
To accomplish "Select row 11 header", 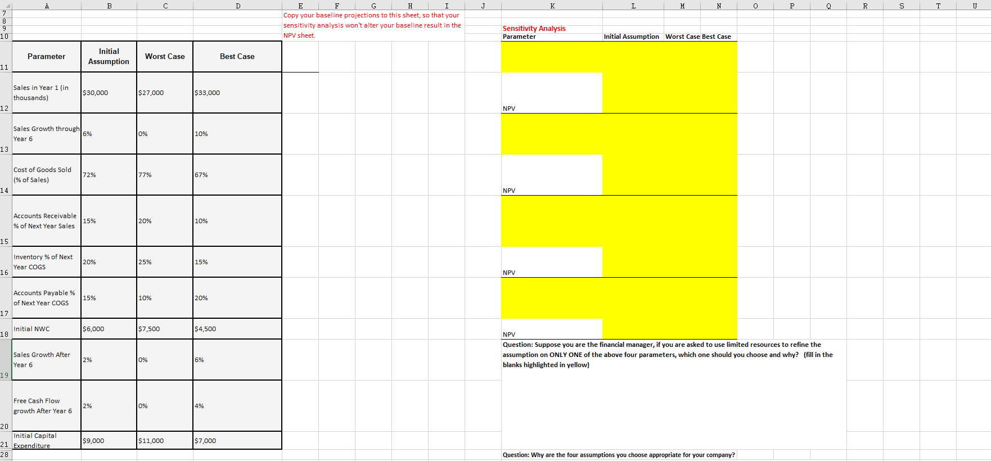I will (x=6, y=56).
